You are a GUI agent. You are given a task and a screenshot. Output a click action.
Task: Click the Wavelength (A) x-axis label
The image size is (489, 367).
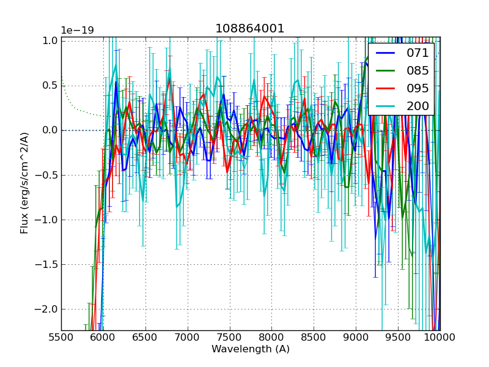pyautogui.click(x=250, y=349)
